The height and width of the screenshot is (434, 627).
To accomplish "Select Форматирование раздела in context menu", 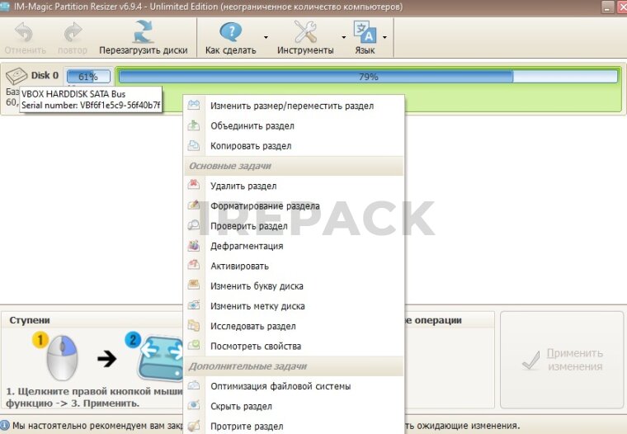I will [265, 206].
